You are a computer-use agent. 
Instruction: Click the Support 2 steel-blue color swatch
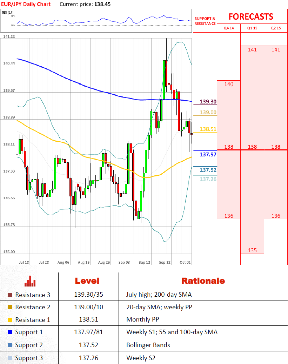tap(10, 345)
